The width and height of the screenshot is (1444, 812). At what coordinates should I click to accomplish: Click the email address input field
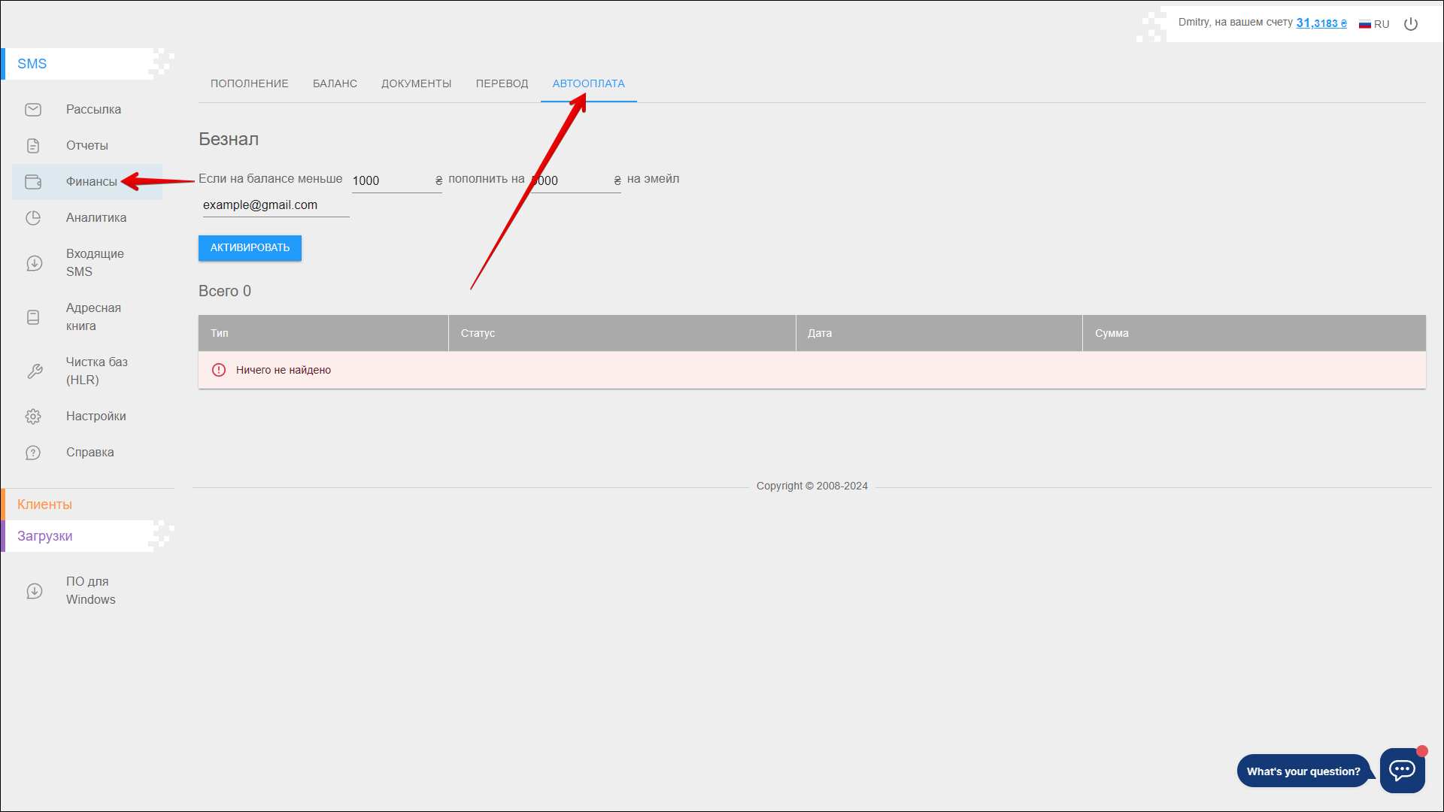tap(275, 205)
